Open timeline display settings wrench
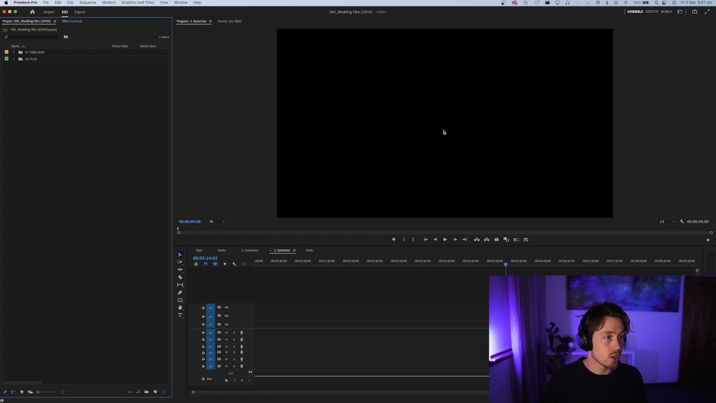Screen dimensions: 716x403 coord(234,264)
